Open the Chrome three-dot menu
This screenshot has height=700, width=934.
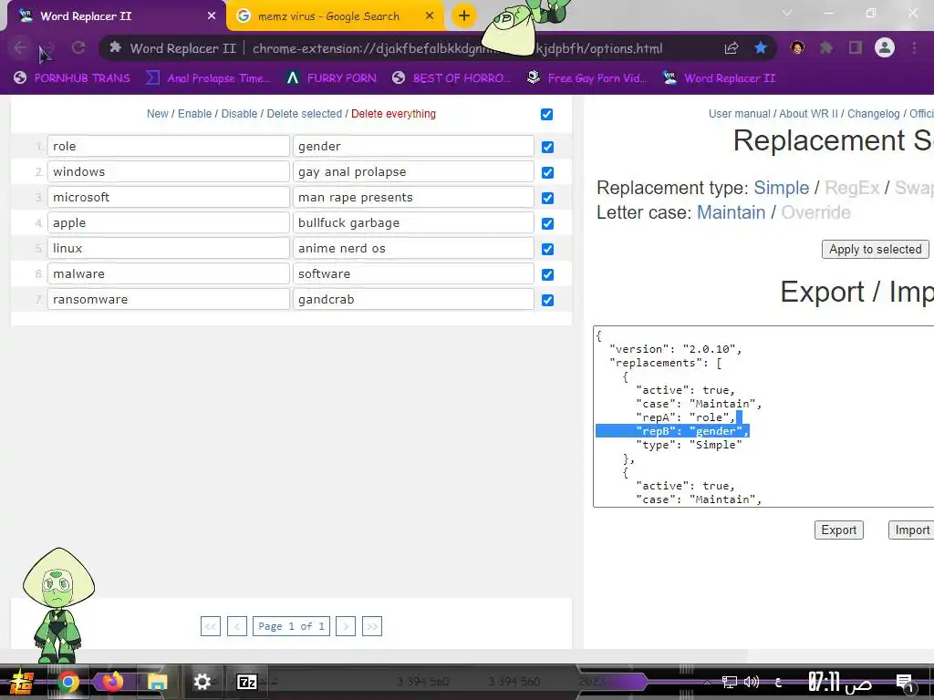tap(914, 48)
